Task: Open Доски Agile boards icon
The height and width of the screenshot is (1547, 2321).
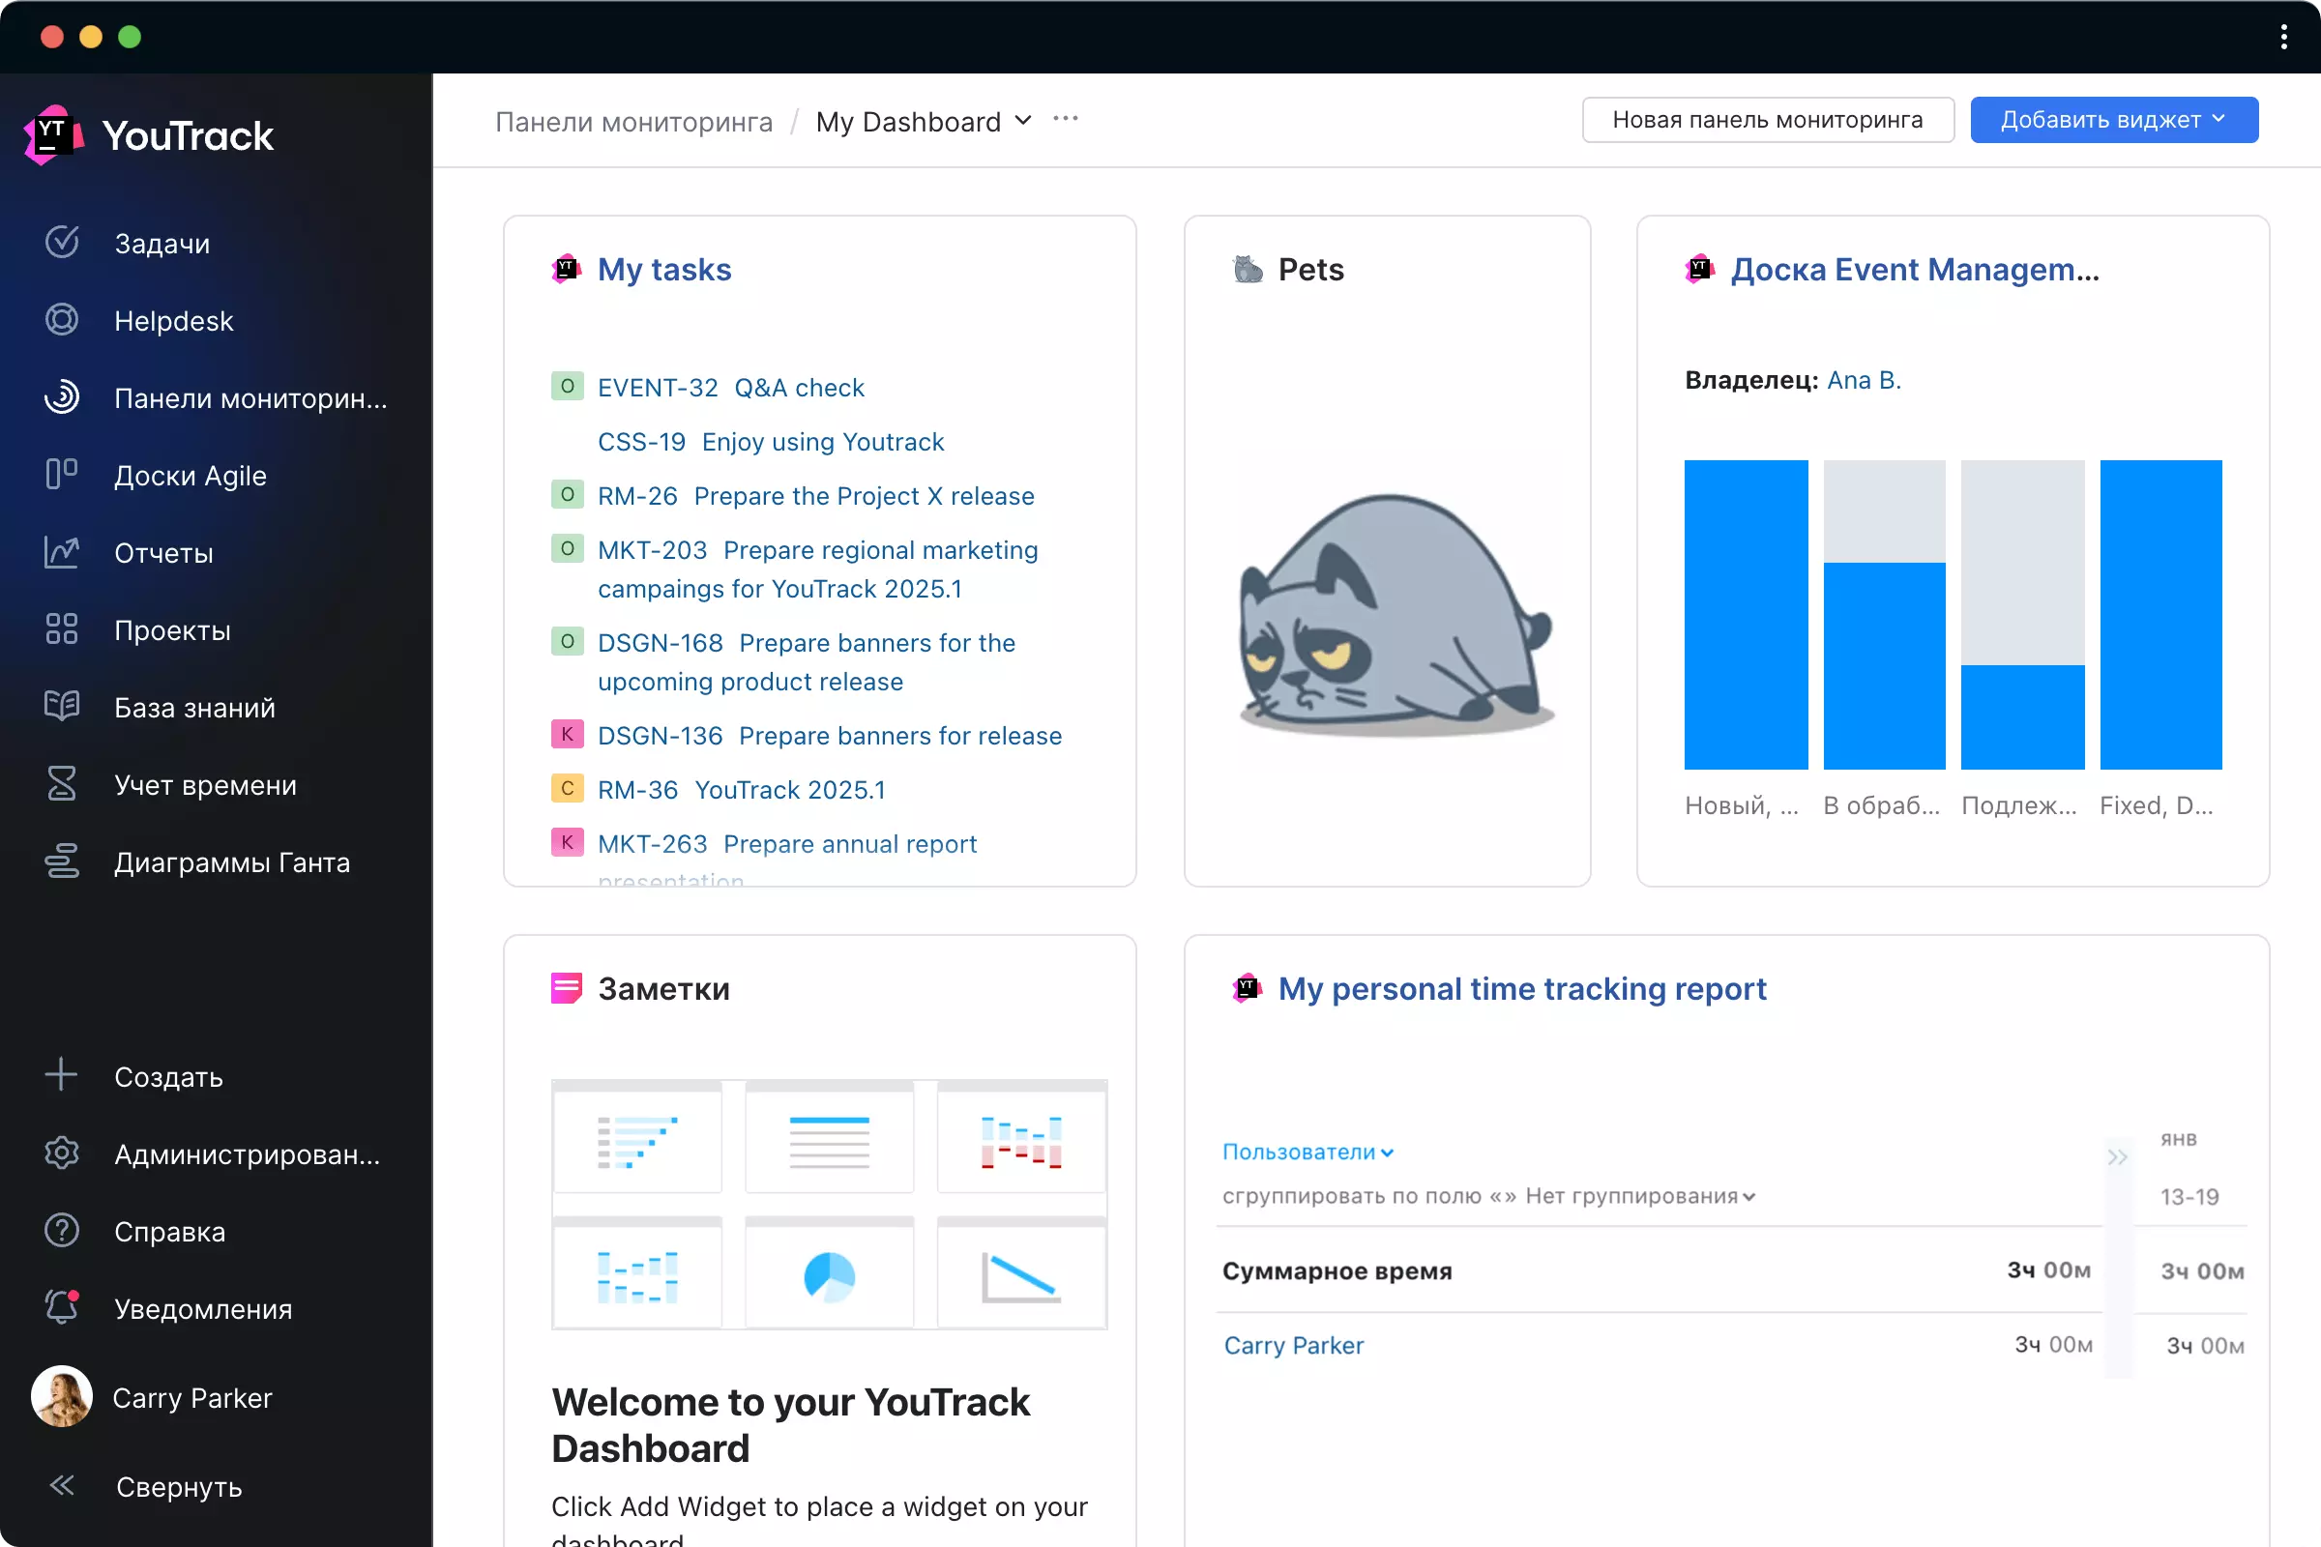Action: [x=61, y=475]
